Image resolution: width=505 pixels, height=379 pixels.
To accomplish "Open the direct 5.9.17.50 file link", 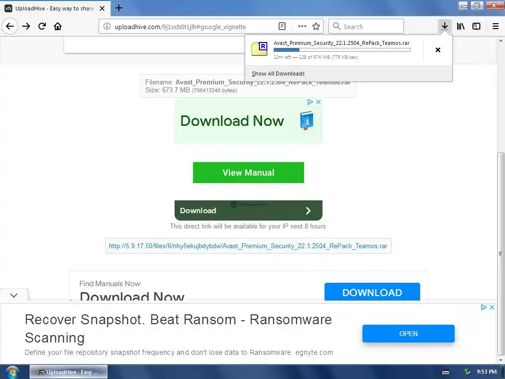I will [248, 246].
